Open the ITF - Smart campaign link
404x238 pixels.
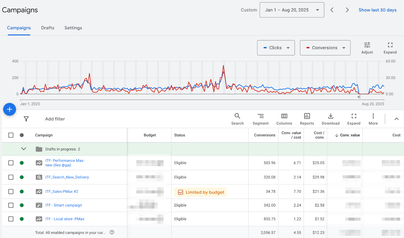tap(64, 205)
